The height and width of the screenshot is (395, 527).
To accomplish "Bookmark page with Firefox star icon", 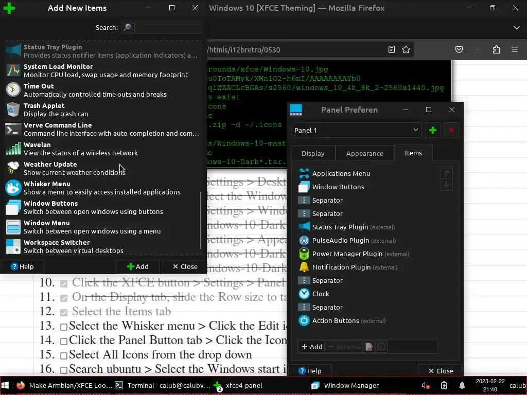I will (x=406, y=50).
